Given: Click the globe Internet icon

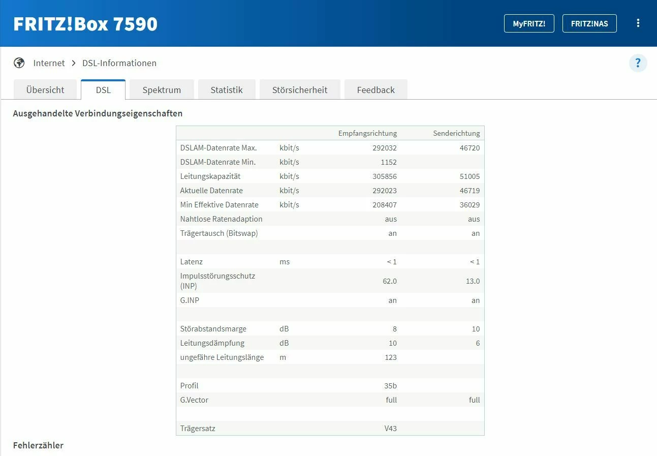Looking at the screenshot, I should tap(19, 63).
